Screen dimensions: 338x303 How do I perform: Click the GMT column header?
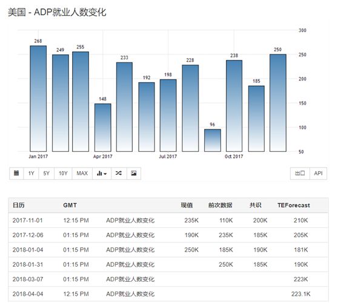(x=70, y=205)
